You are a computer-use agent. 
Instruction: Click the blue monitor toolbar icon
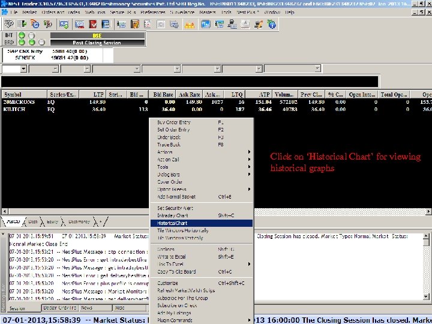(x=206, y=24)
